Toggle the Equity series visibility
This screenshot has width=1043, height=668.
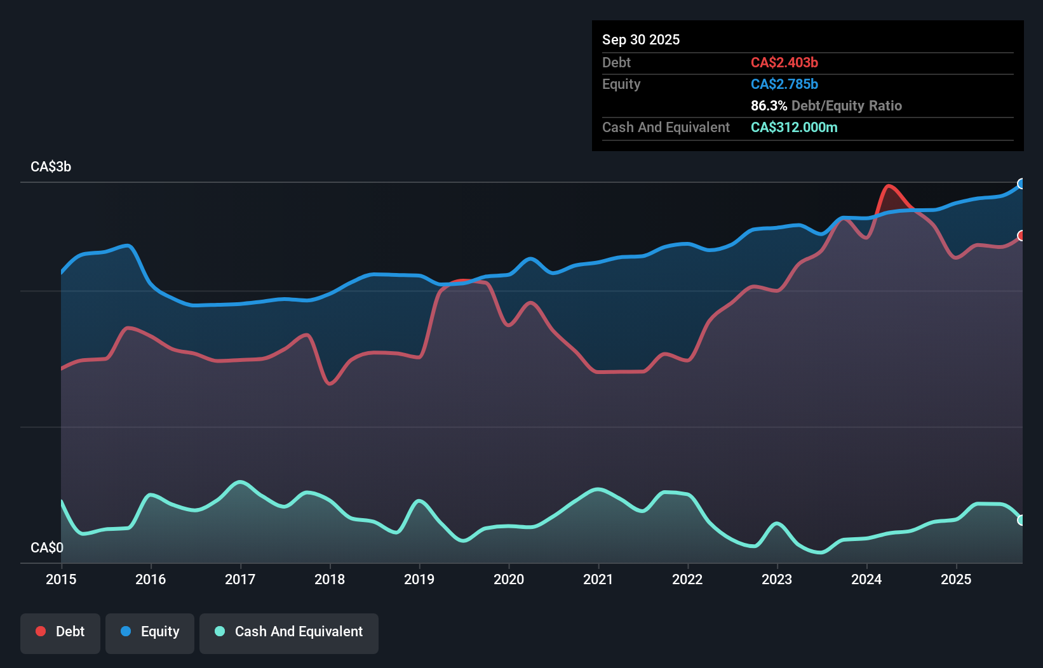pyautogui.click(x=149, y=631)
